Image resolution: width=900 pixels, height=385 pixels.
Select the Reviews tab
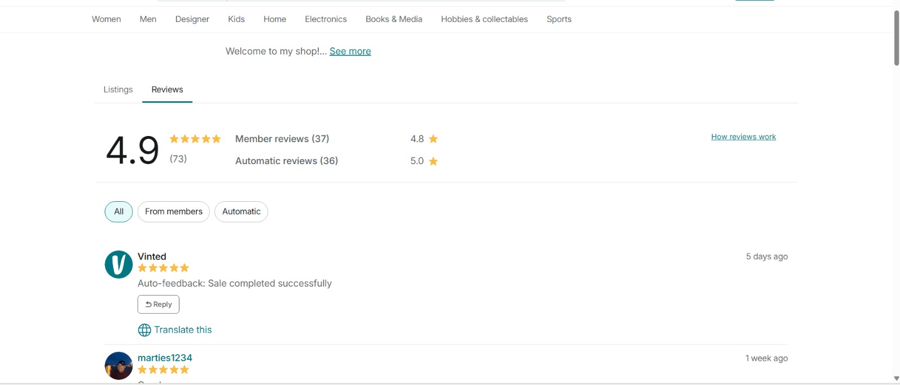[x=167, y=89]
